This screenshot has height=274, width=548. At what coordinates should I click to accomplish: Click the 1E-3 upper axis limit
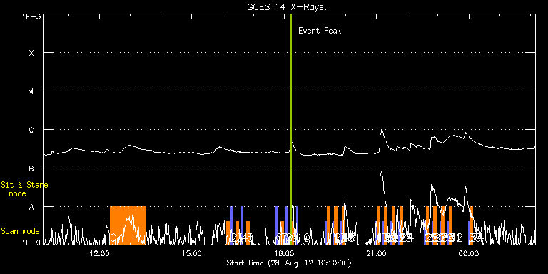31,16
